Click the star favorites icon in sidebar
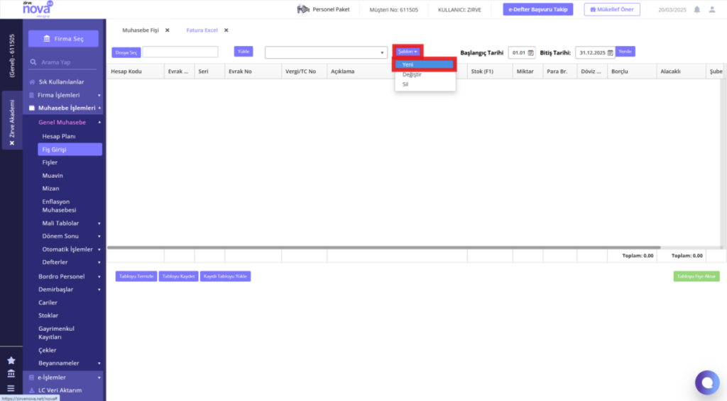Screen dimensions: 727x401 [x=11, y=361]
